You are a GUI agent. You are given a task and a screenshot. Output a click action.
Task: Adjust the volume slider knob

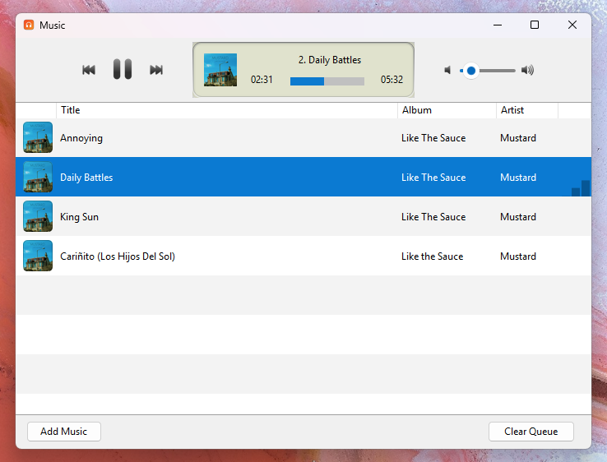click(471, 71)
